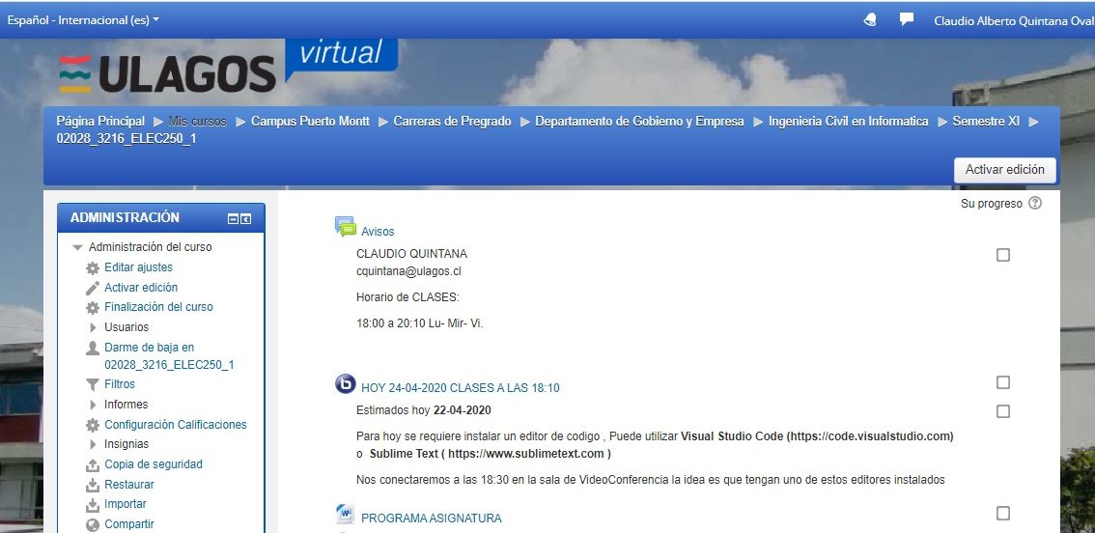Open the messages speech bubble icon
Image resolution: width=1095 pixels, height=533 pixels.
(907, 19)
